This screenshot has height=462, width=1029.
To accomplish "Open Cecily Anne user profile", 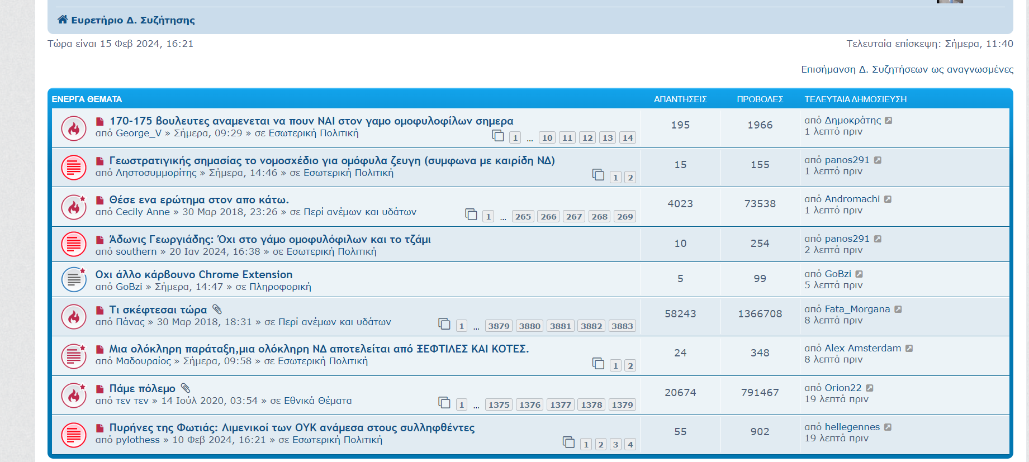I will [x=143, y=212].
